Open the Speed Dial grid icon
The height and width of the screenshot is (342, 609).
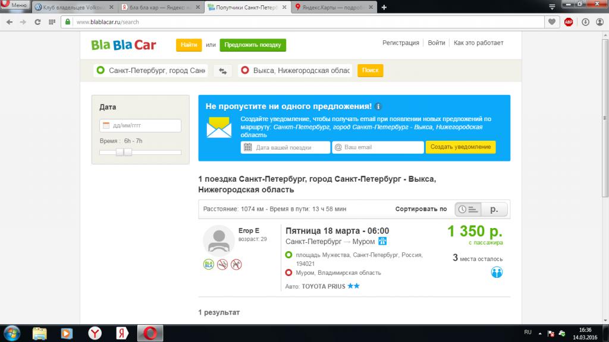coord(52,22)
